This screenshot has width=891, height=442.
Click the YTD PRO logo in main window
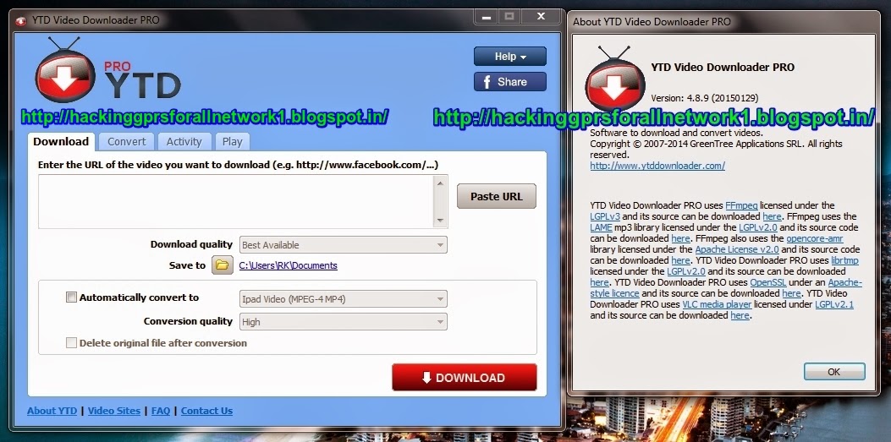pos(108,72)
